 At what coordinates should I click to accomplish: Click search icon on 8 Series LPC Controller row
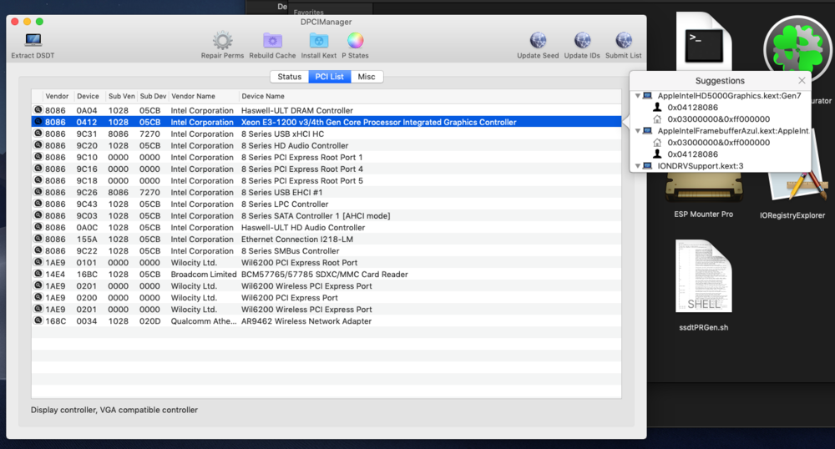[x=38, y=204]
